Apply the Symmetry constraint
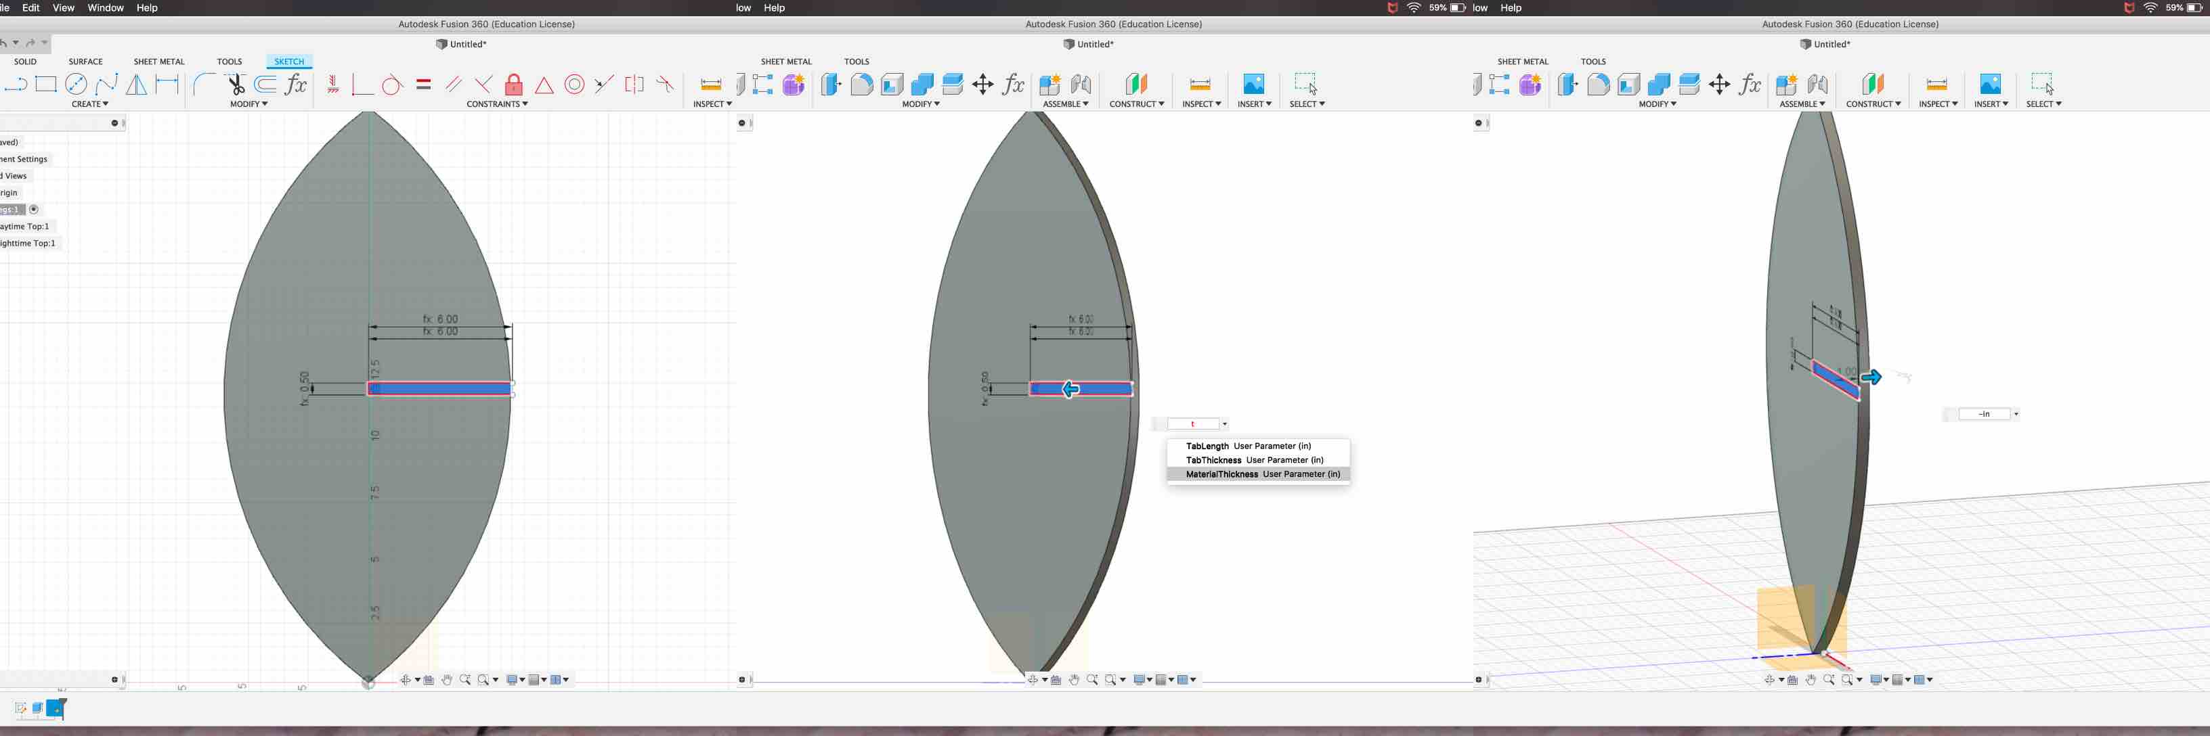Viewport: 2210px width, 736px height. pyautogui.click(x=634, y=84)
